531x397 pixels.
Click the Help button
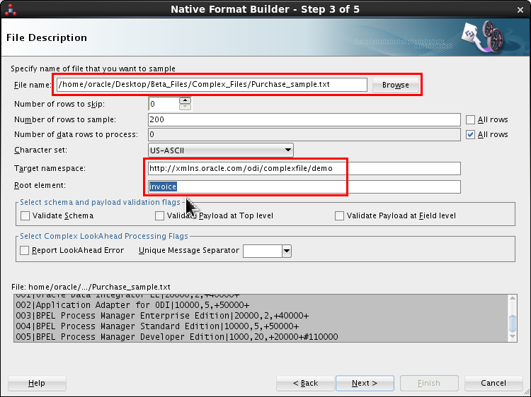37,383
